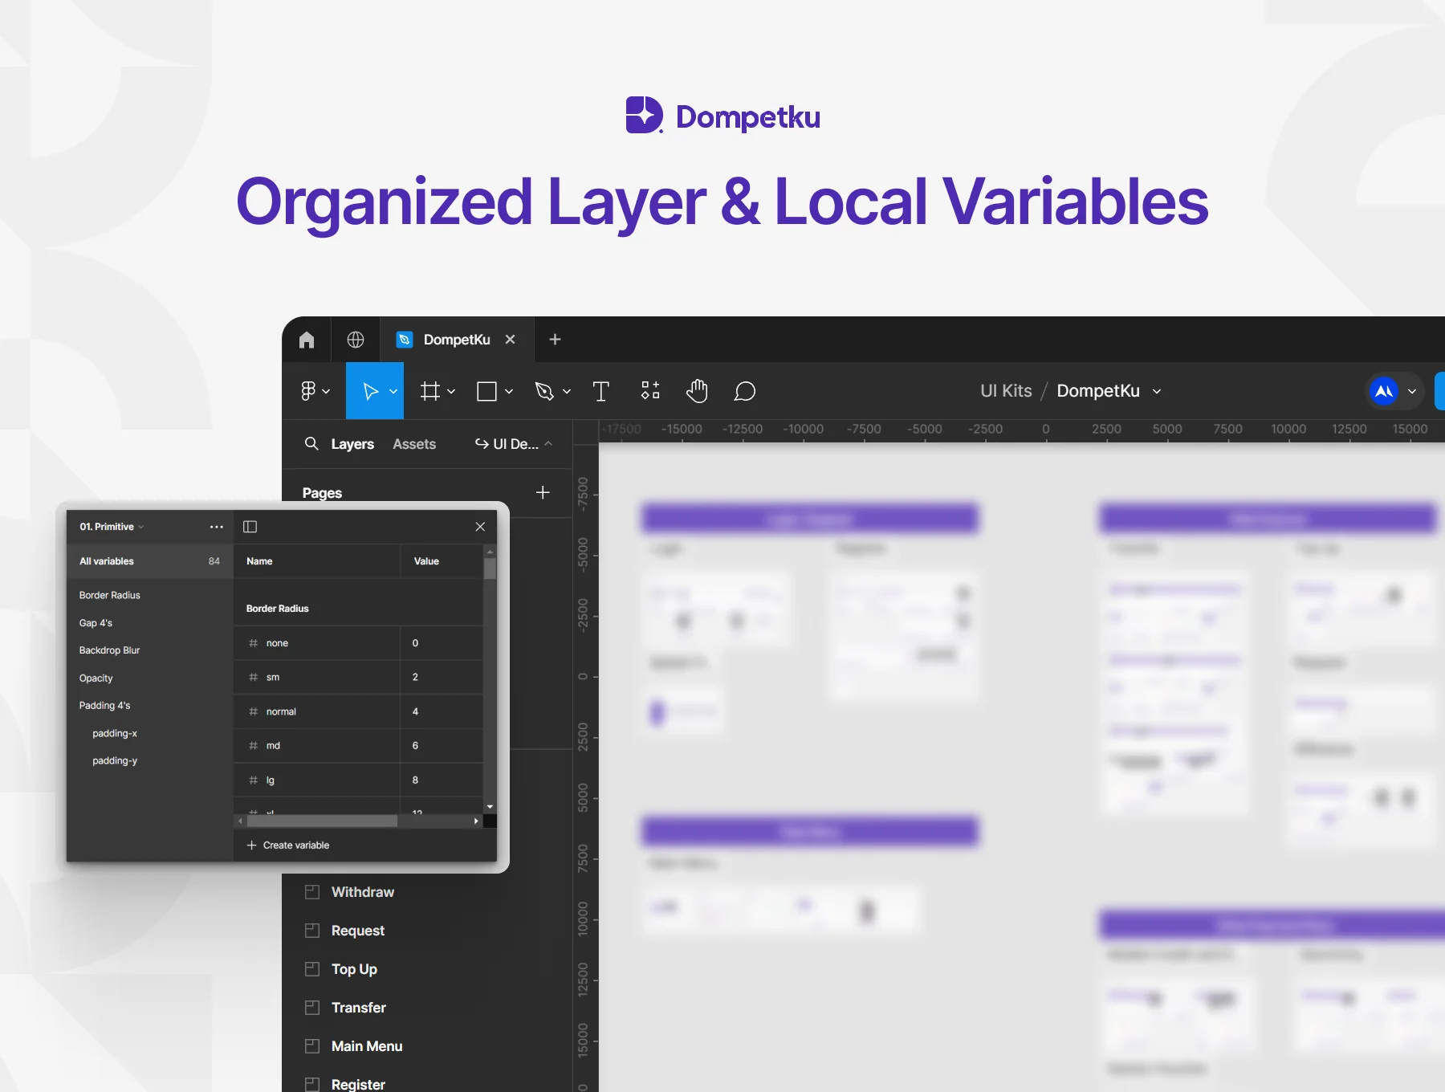Click the blue user avatar

tap(1384, 391)
